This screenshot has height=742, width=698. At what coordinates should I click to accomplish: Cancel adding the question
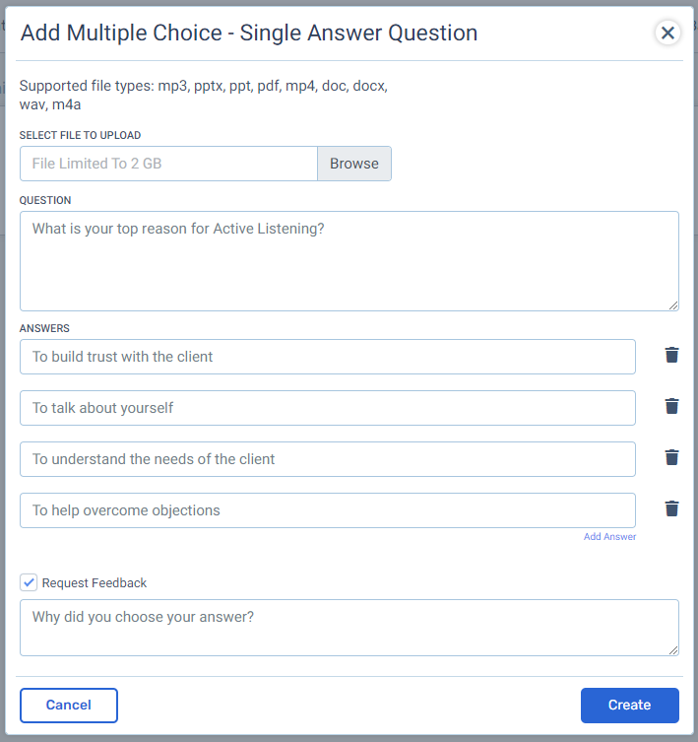pyautogui.click(x=69, y=706)
